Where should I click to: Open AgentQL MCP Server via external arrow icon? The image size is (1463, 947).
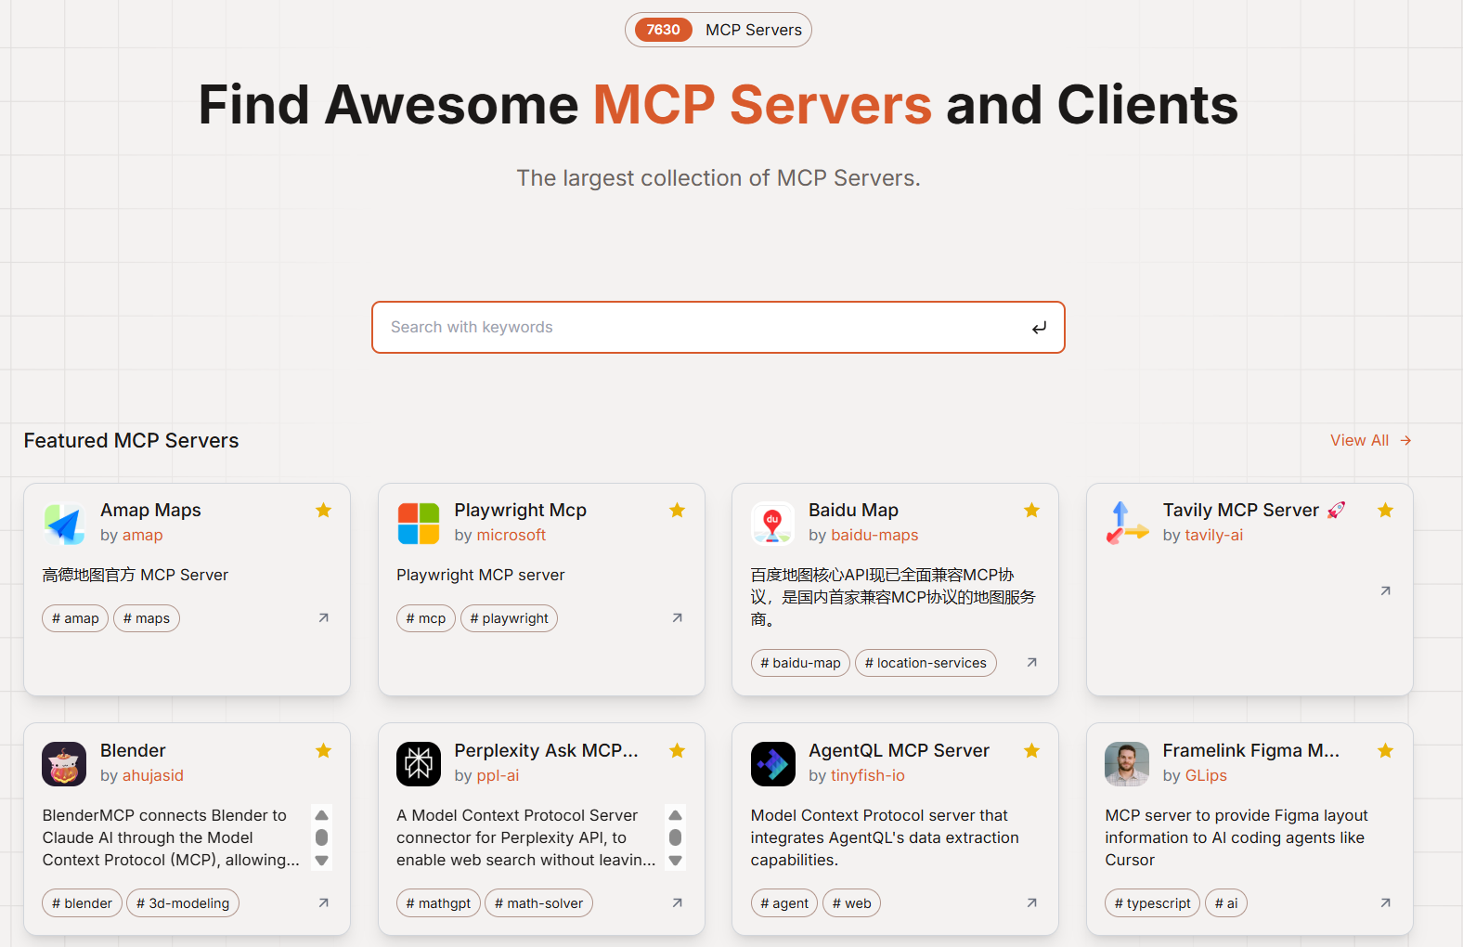(1031, 902)
